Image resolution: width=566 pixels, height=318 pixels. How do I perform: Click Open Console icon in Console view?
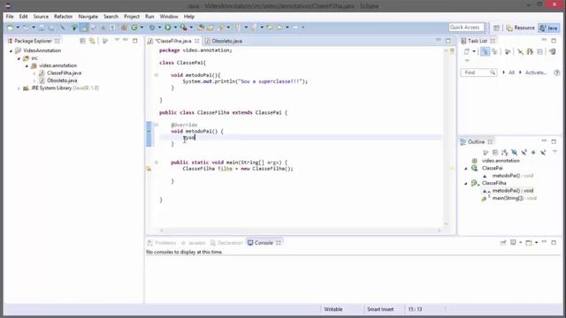tap(529, 243)
